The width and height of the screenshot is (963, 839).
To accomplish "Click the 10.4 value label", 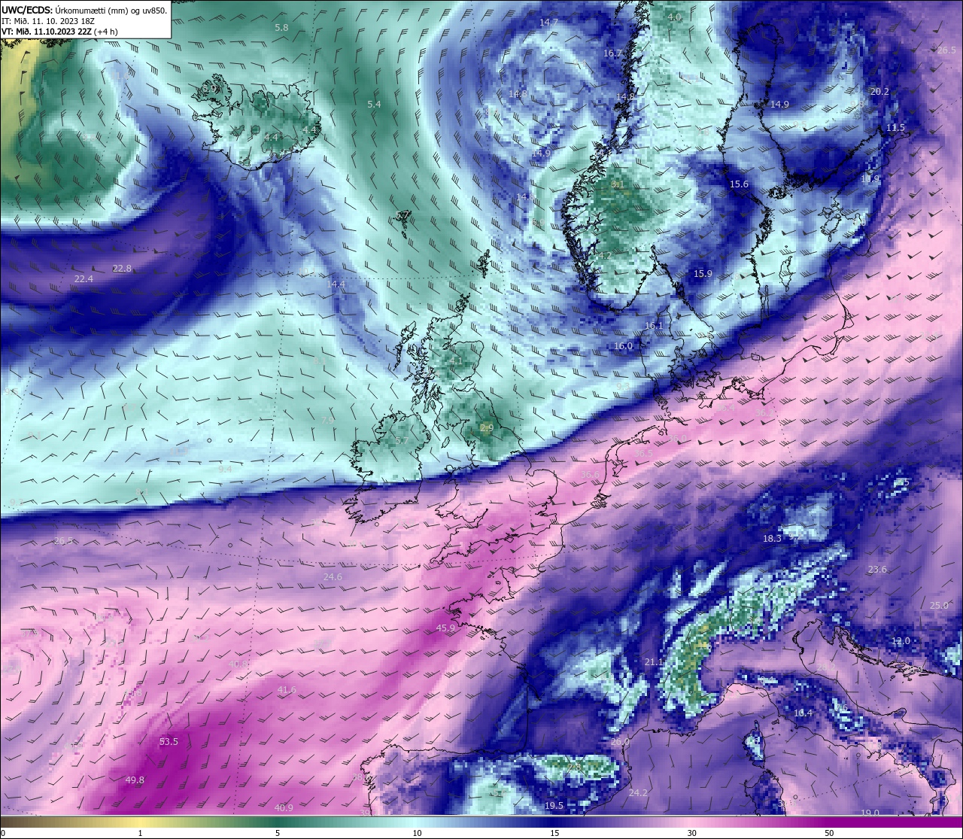I will click(x=803, y=713).
